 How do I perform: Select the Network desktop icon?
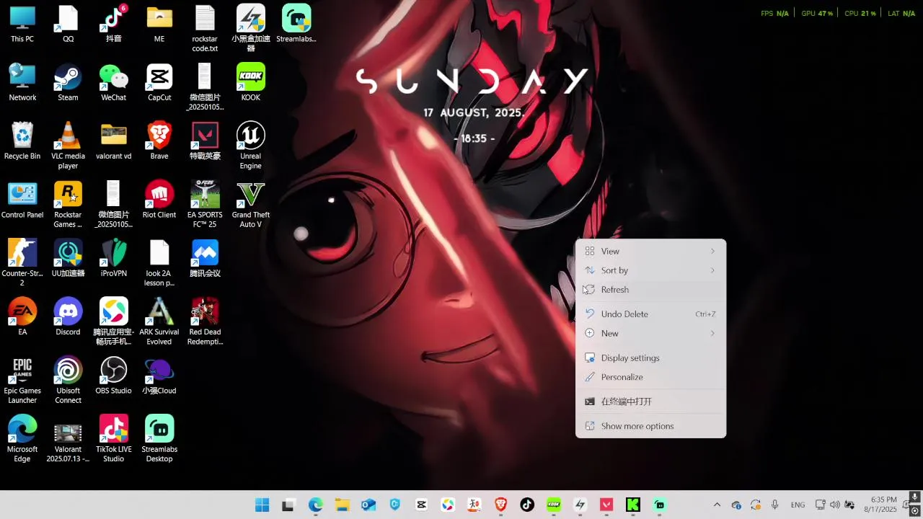click(x=22, y=83)
